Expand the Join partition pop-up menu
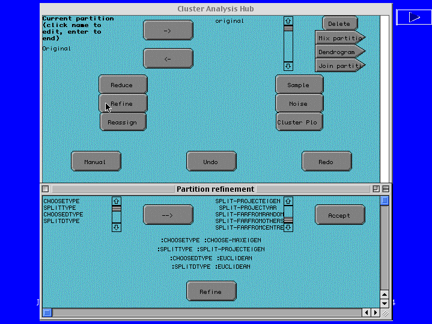 tap(340, 66)
